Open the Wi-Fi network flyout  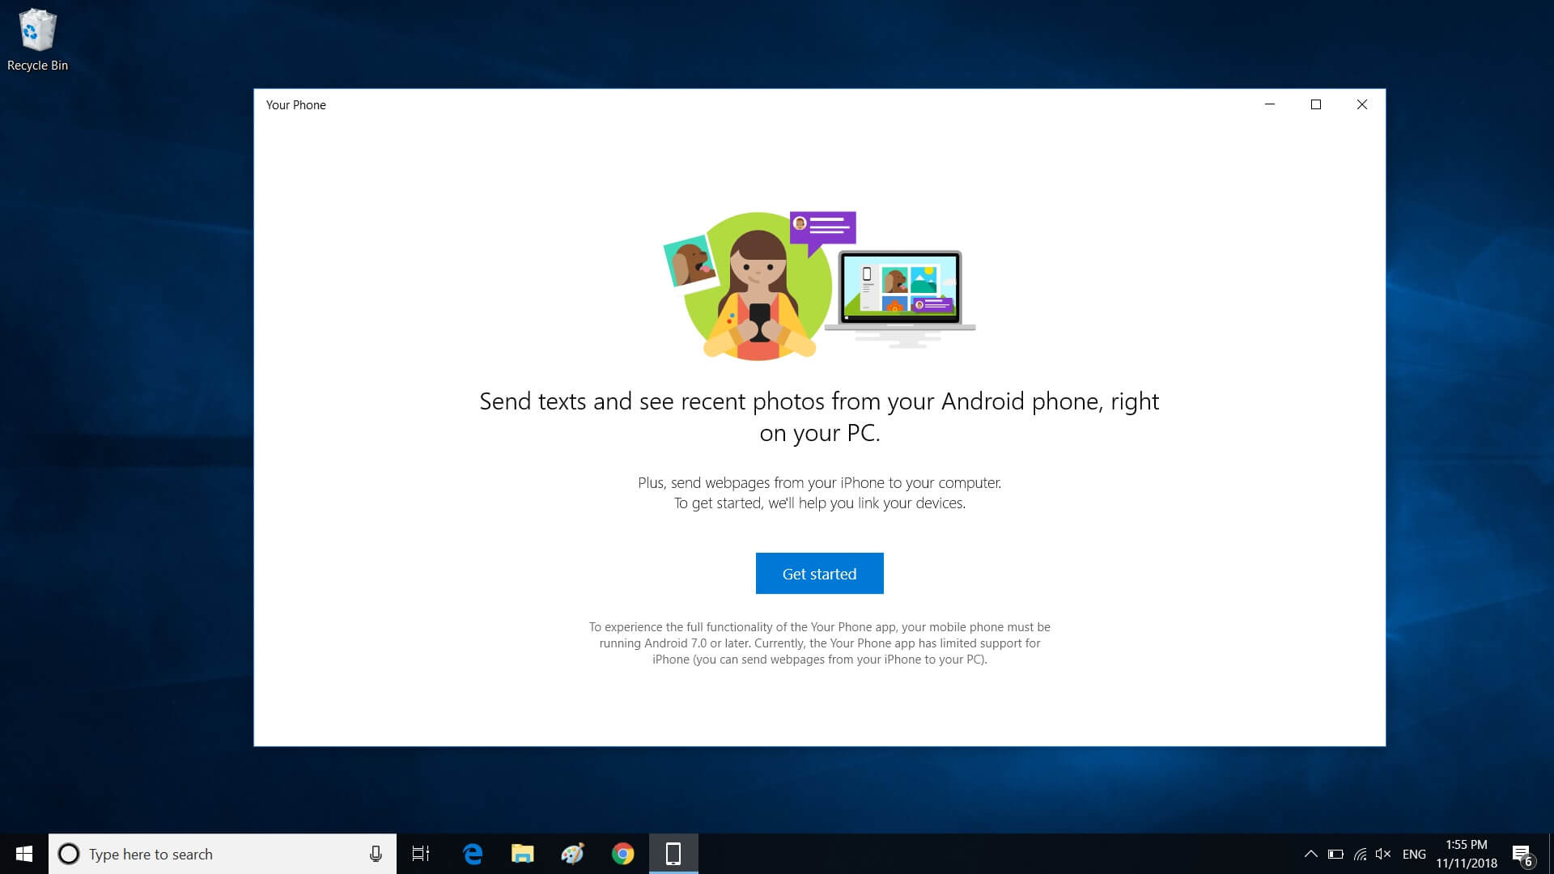pos(1360,854)
